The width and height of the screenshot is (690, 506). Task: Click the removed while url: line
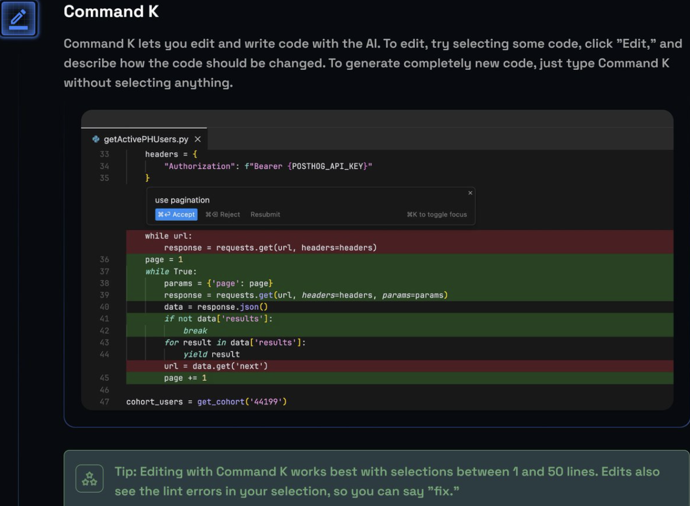[x=169, y=236]
